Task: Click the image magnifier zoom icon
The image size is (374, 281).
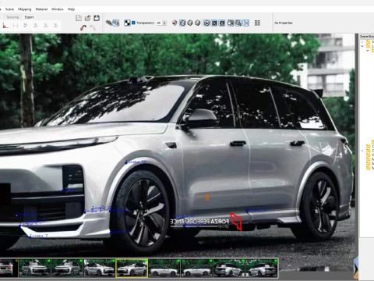Action: coord(238,23)
